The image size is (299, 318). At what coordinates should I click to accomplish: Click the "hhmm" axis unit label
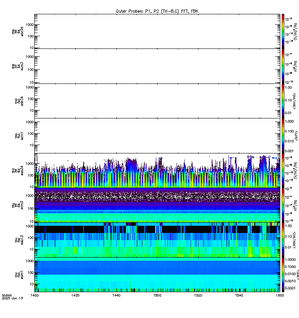click(x=7, y=295)
